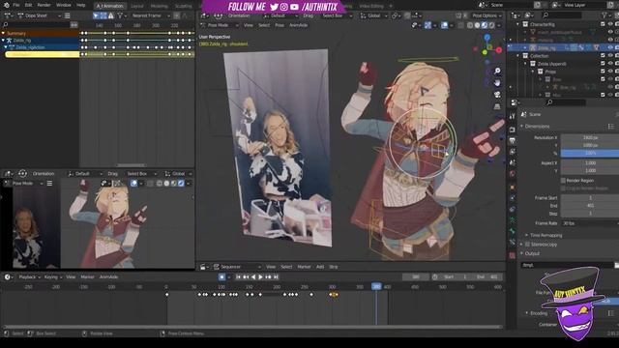The width and height of the screenshot is (619, 348).
Task: Enable the Render Region checkbox
Action: click(563, 181)
